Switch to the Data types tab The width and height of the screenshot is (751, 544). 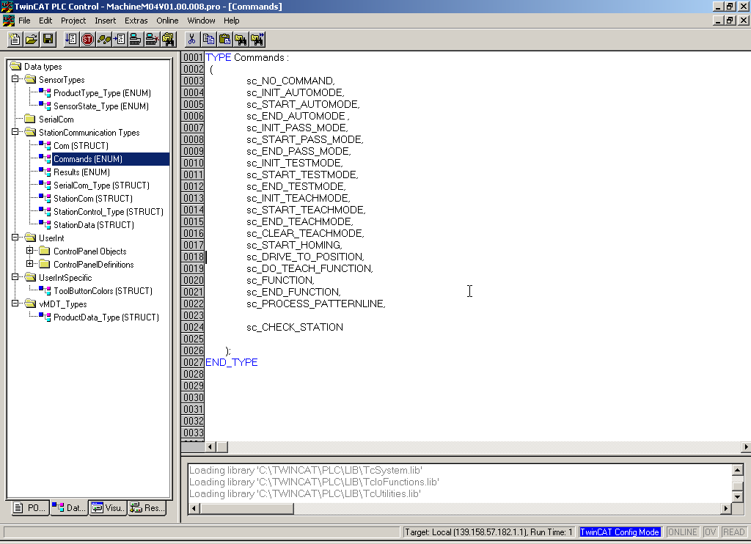[69, 507]
